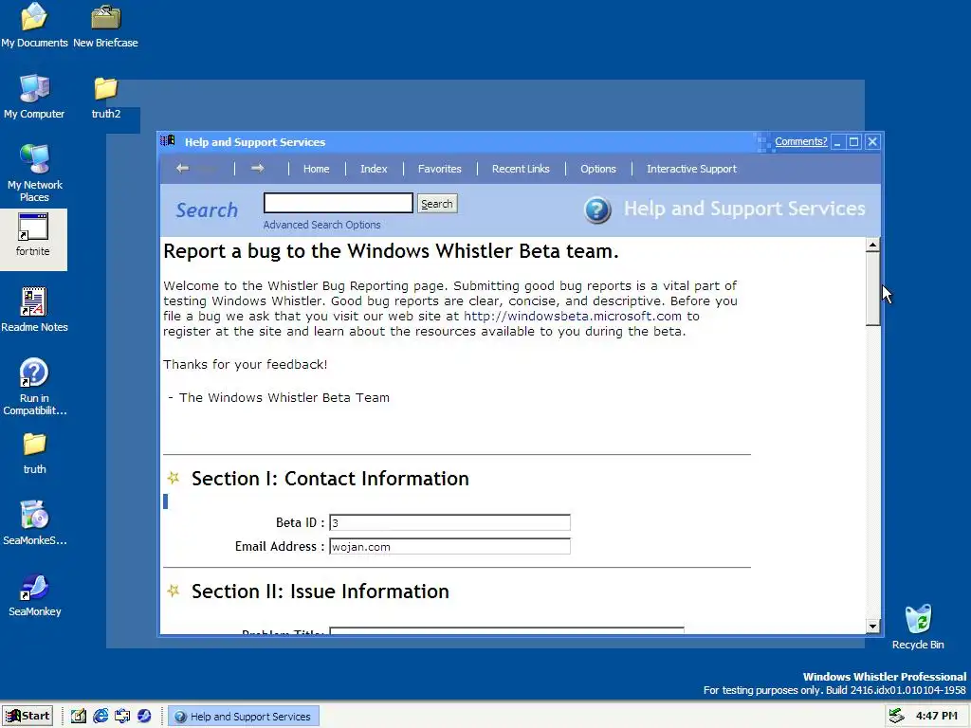Viewport: 971px width, 728px height.
Task: Select the SeaMonkey Setup installer icon
Action: (35, 522)
